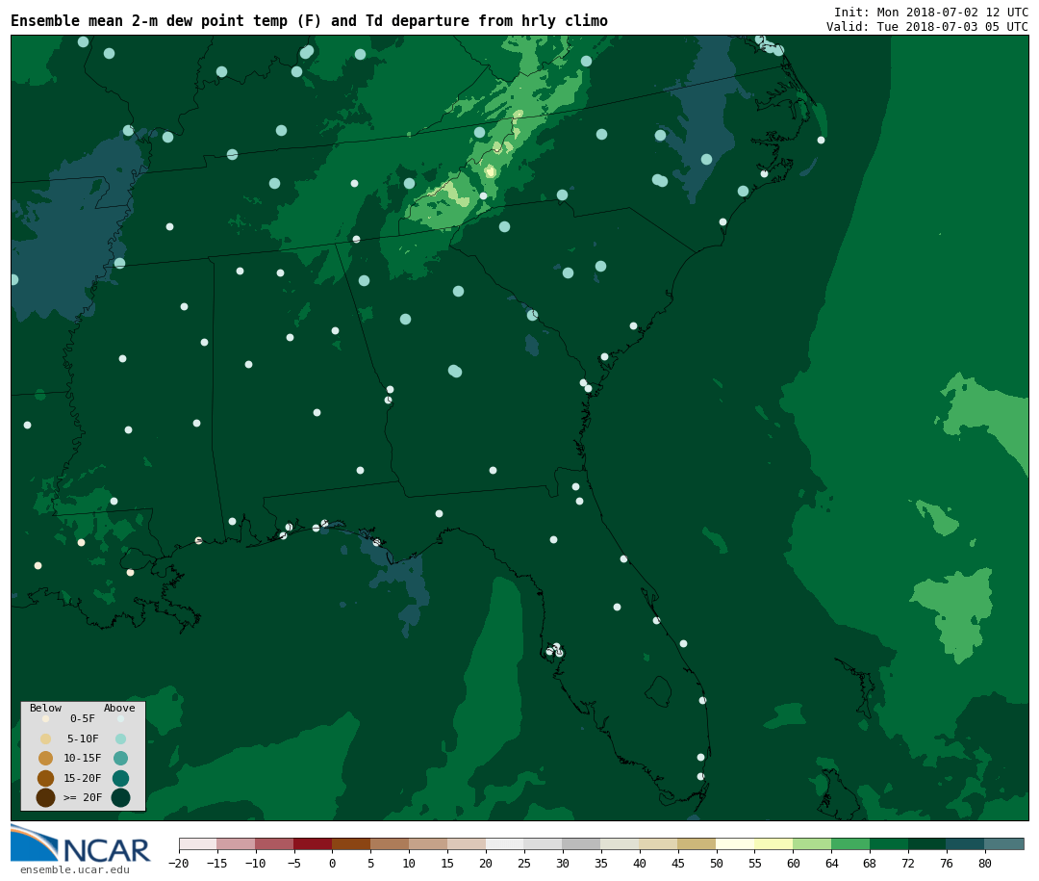Click the '-10' colorbar tick label
The width and height of the screenshot is (1039, 881).
coord(255,864)
